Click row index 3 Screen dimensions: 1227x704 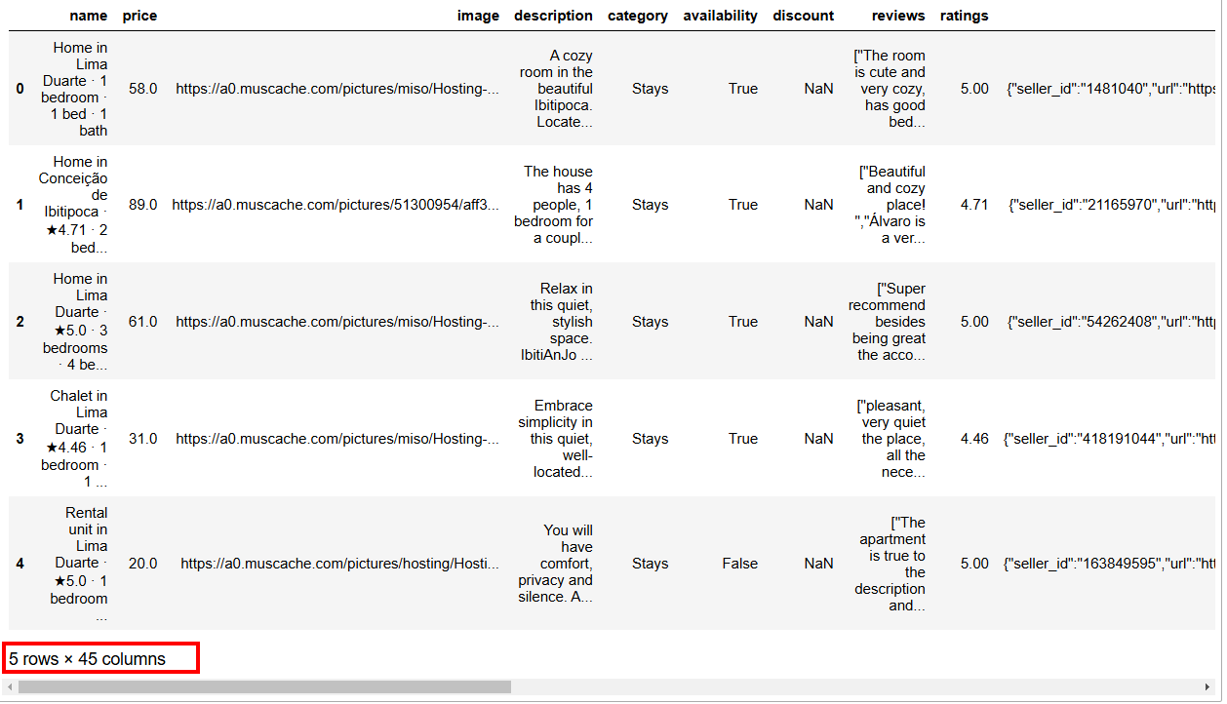point(20,439)
